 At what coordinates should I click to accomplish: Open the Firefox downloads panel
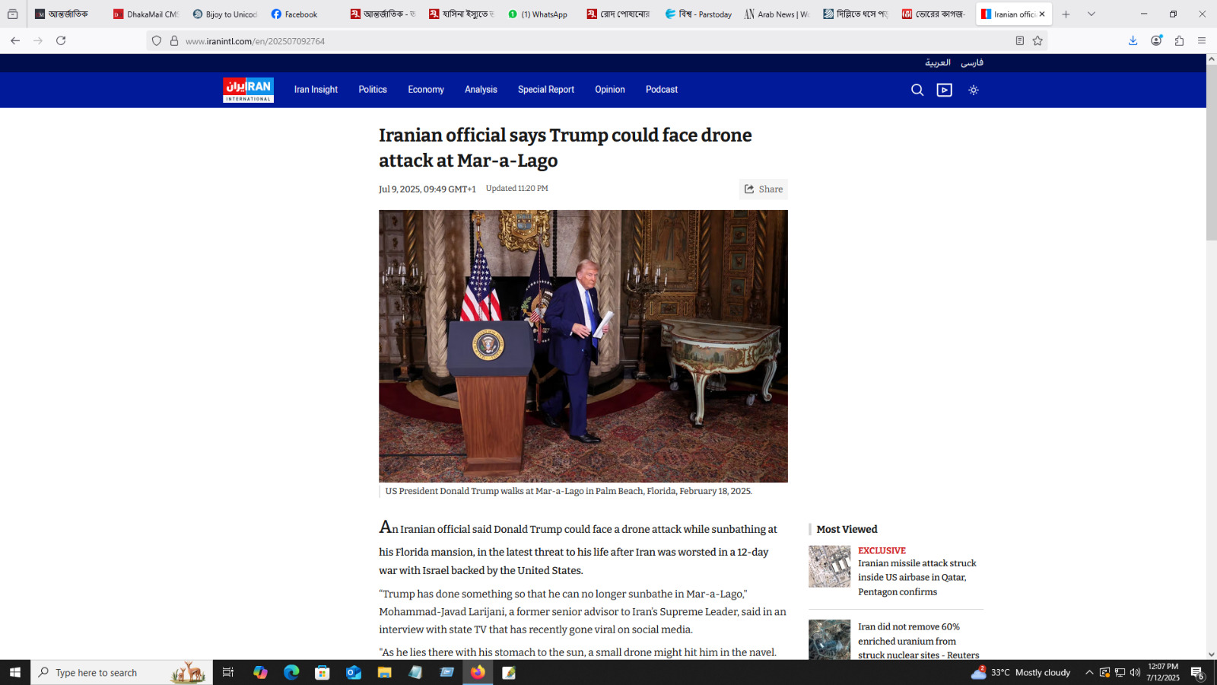click(x=1133, y=41)
